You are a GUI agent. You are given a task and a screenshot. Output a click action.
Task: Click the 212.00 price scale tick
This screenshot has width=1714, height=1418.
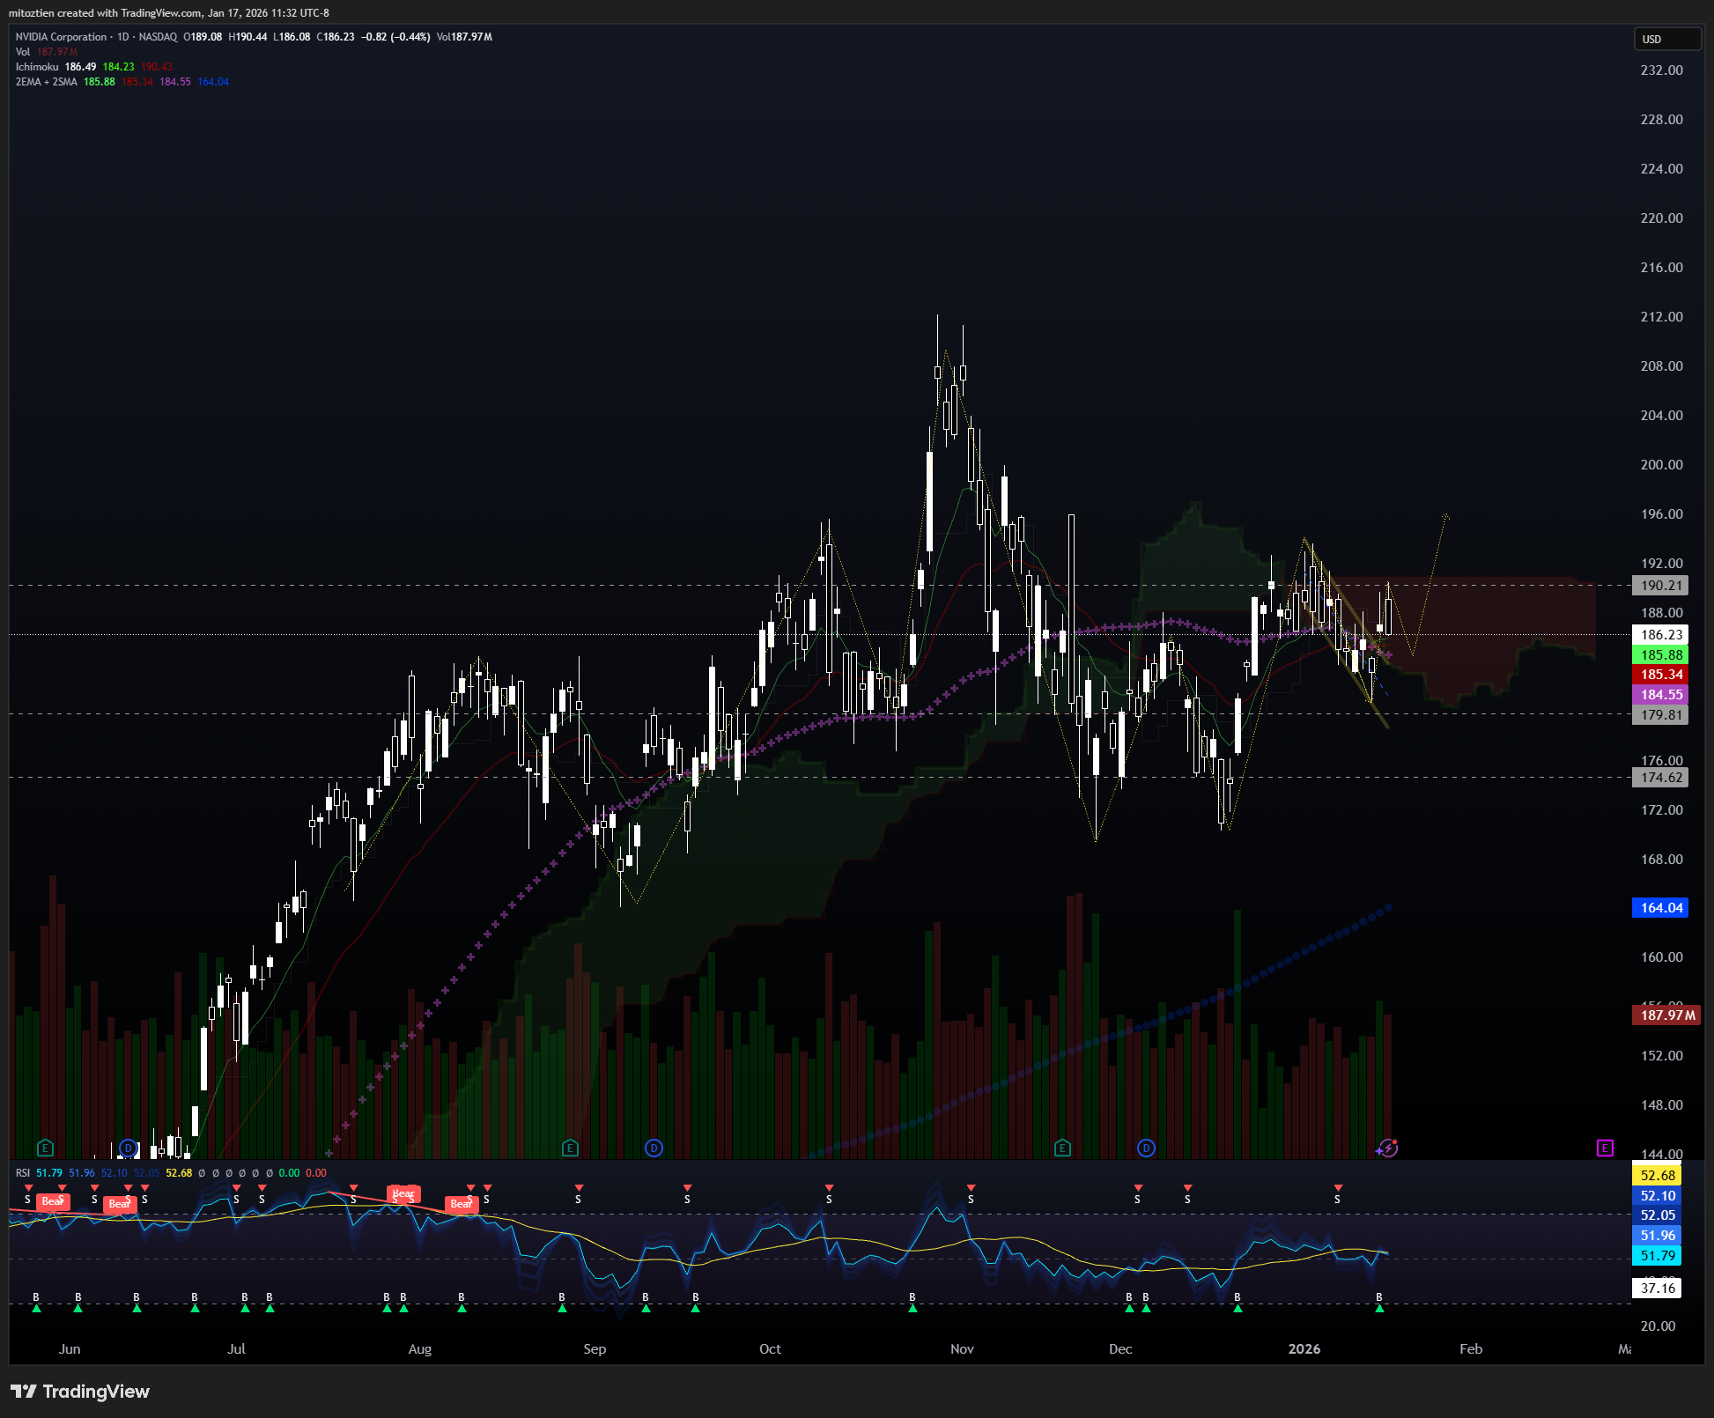tap(1661, 317)
